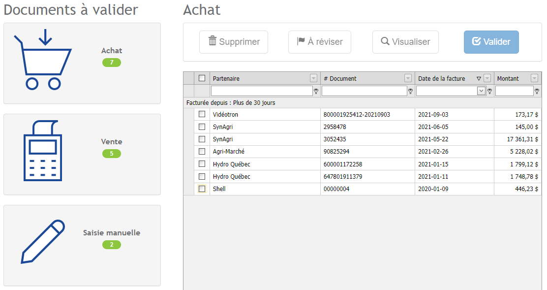547x290 pixels.
Task: Select the Shell invoice checkbox
Action: pos(202,189)
